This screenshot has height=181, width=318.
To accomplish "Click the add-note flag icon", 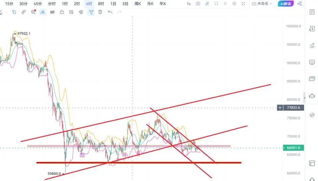I will 216,4.
